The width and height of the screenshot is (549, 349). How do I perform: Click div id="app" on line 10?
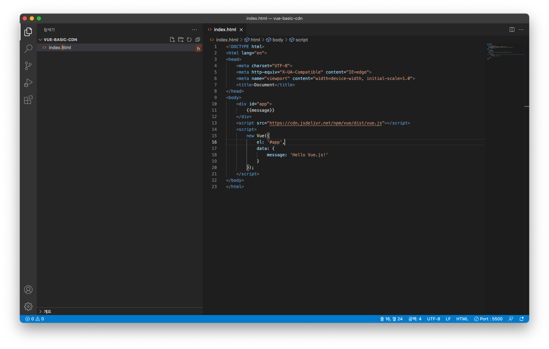[254, 104]
